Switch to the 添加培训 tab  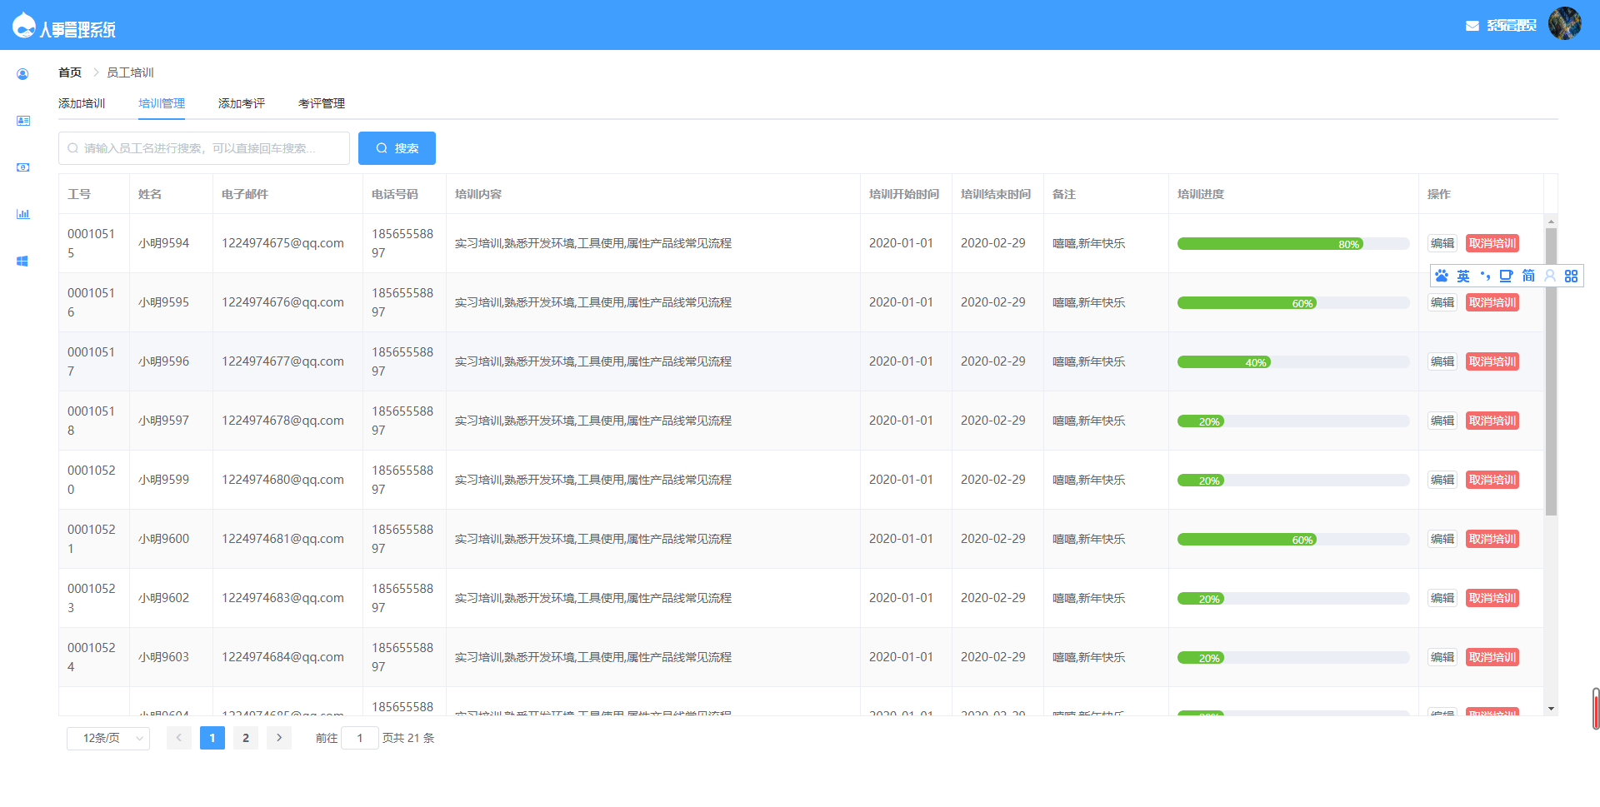[81, 103]
